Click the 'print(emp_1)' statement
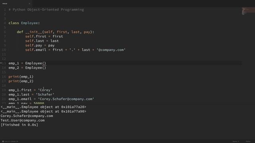Image resolution: width=255 pixels, height=143 pixels. pos(21,77)
